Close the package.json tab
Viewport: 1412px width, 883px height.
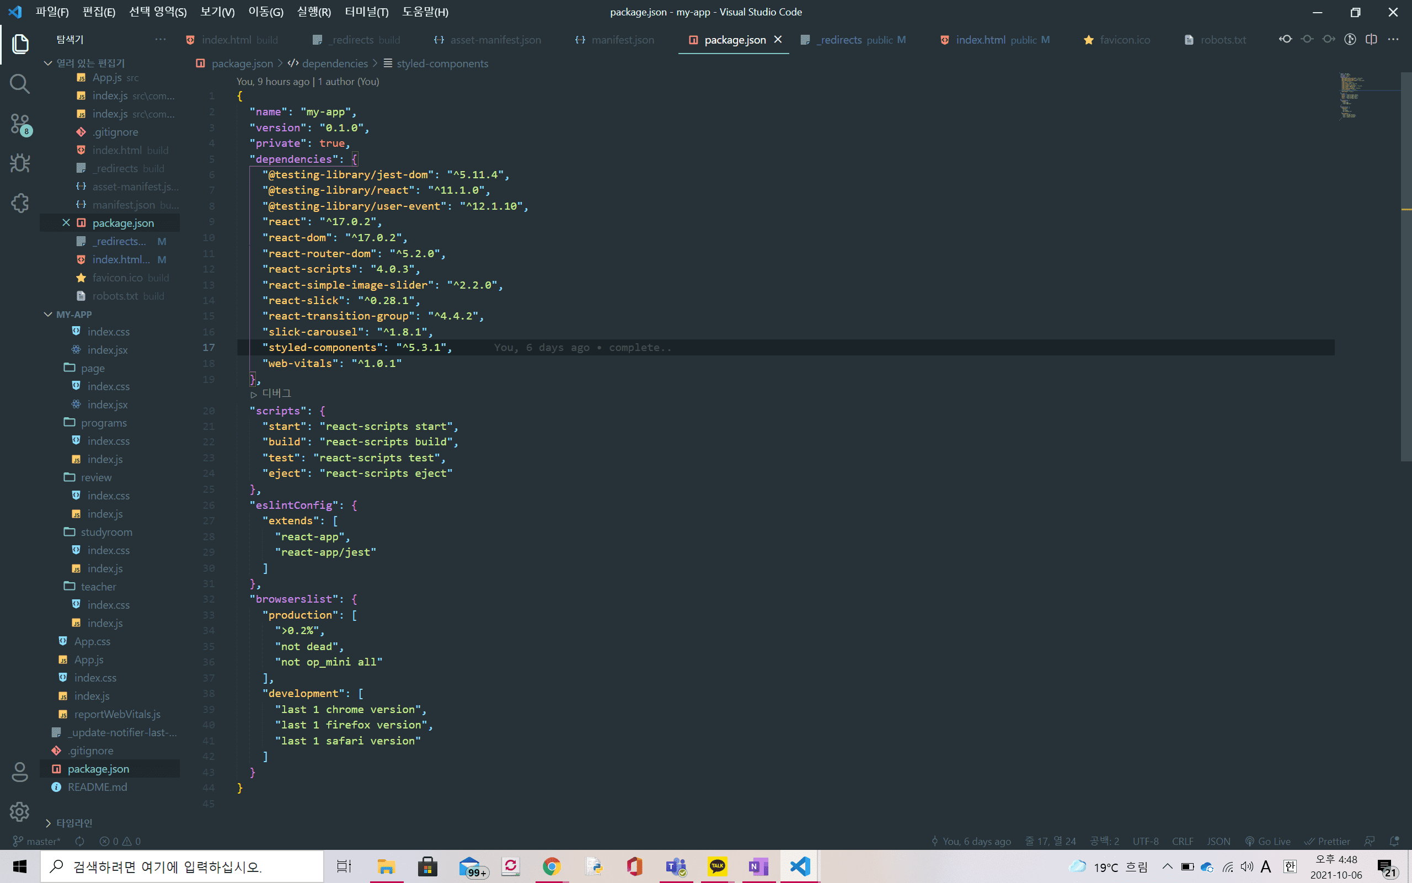click(778, 39)
